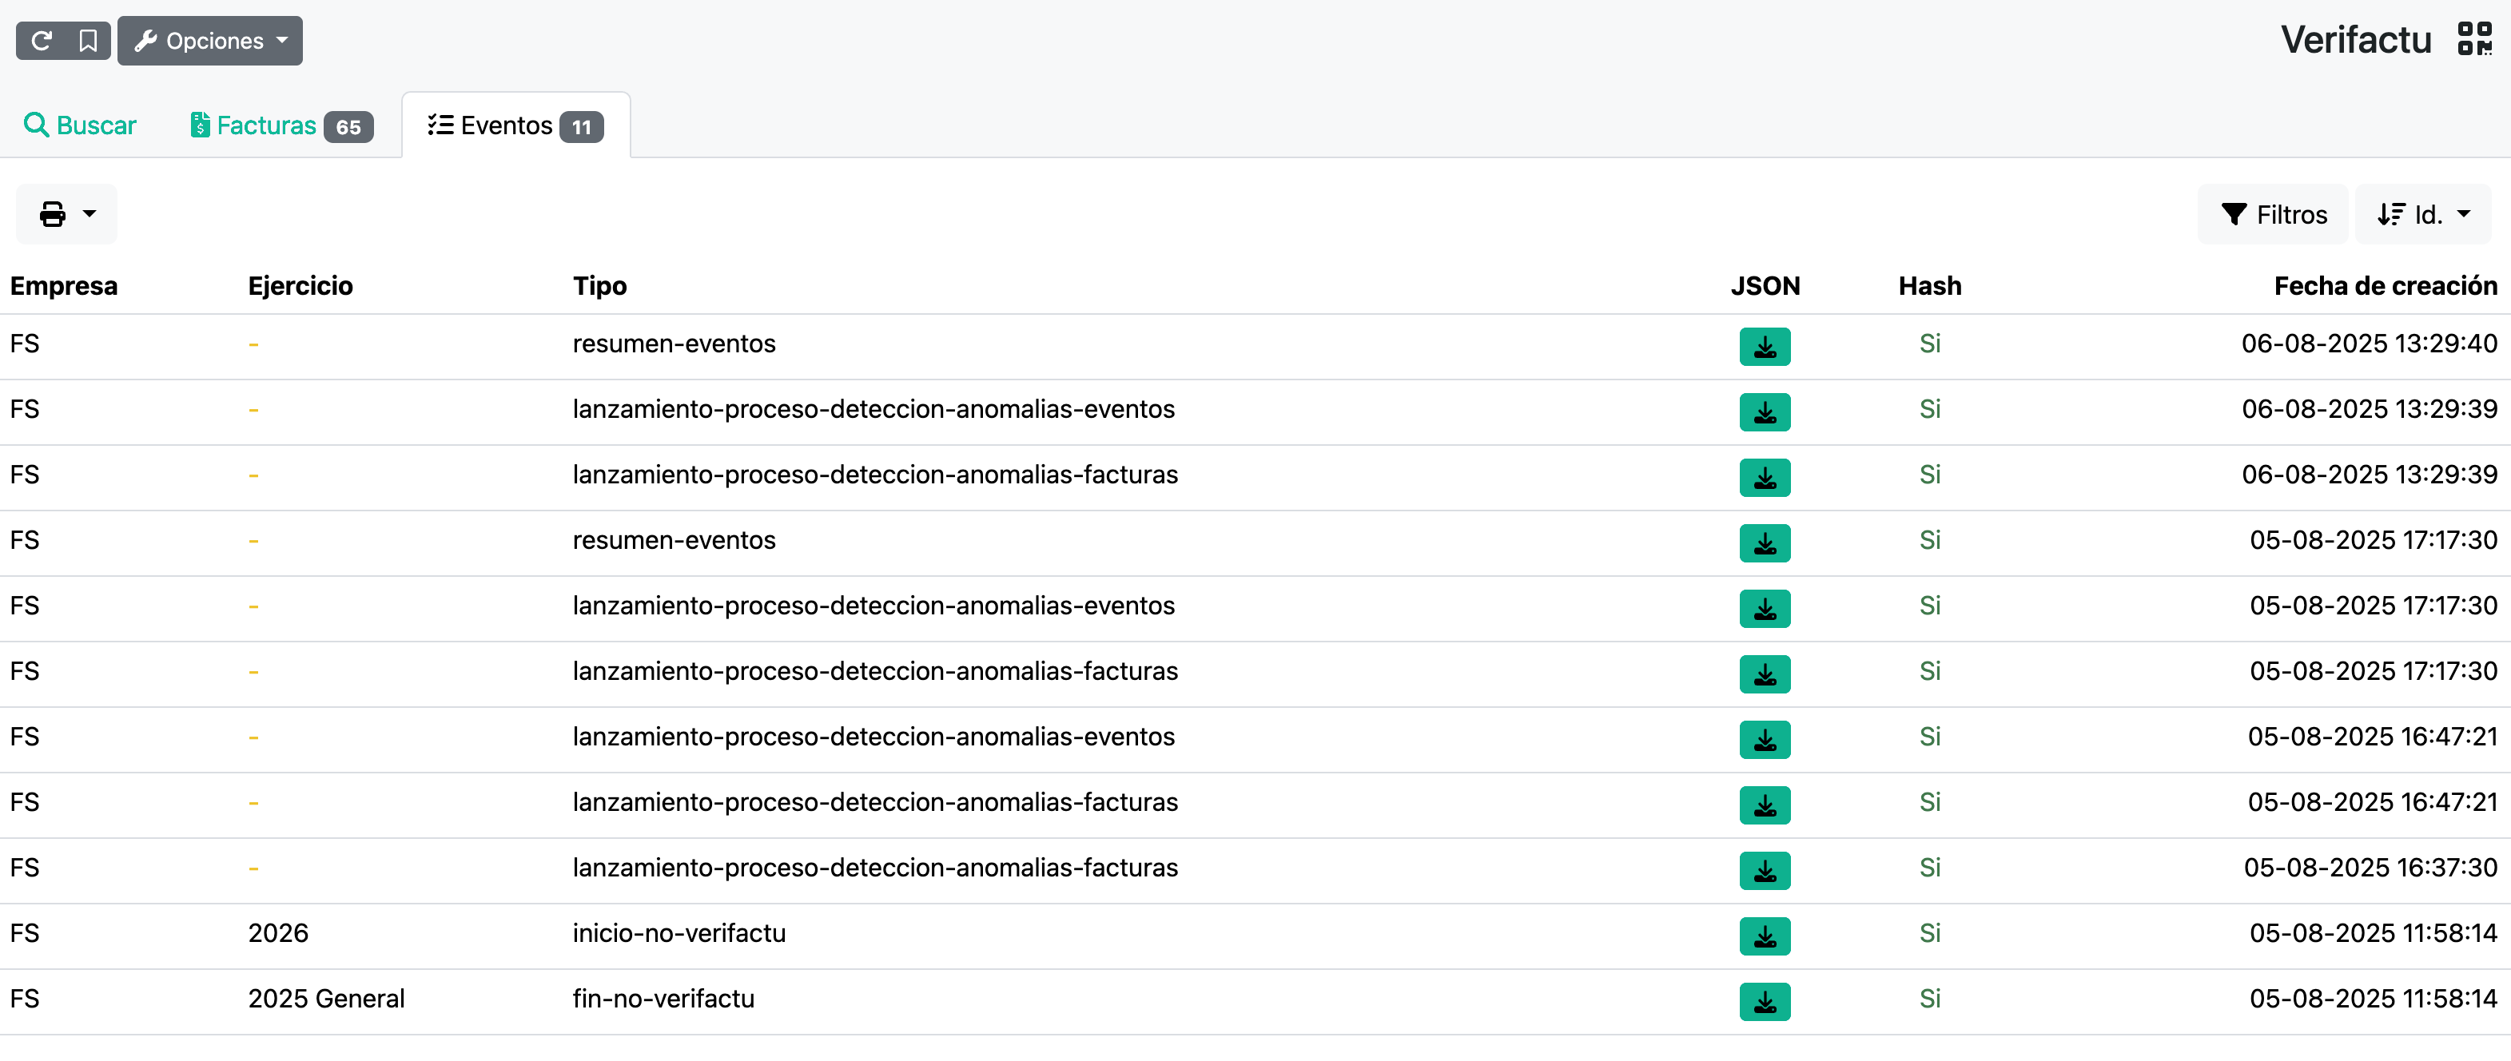The width and height of the screenshot is (2511, 1061).
Task: Click Hash Si in fin-no-verifactu row
Action: point(1929,998)
